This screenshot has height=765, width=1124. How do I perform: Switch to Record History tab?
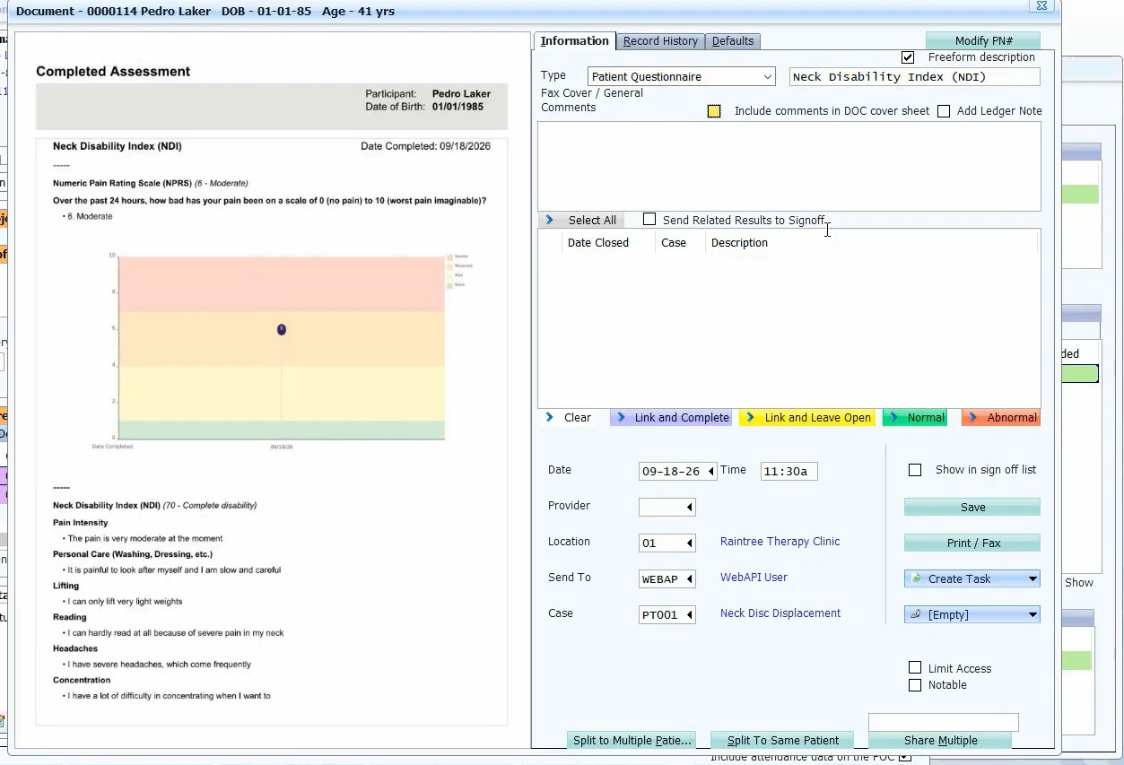[660, 41]
